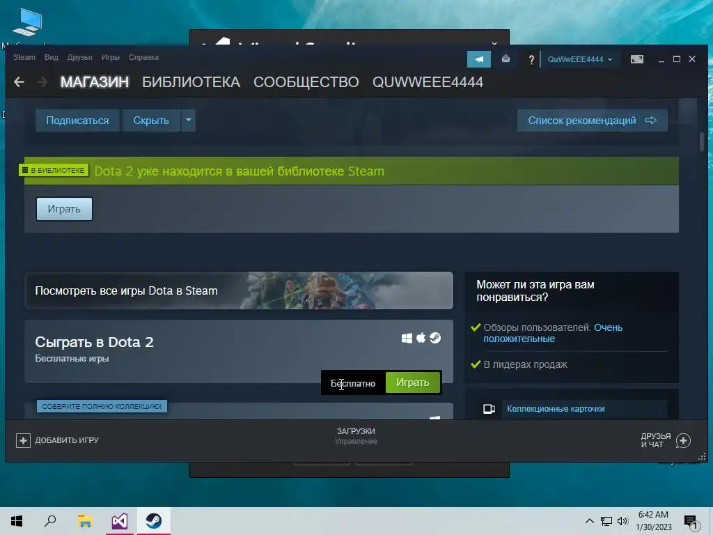Switch to МАГАЗИН tab

coord(95,82)
